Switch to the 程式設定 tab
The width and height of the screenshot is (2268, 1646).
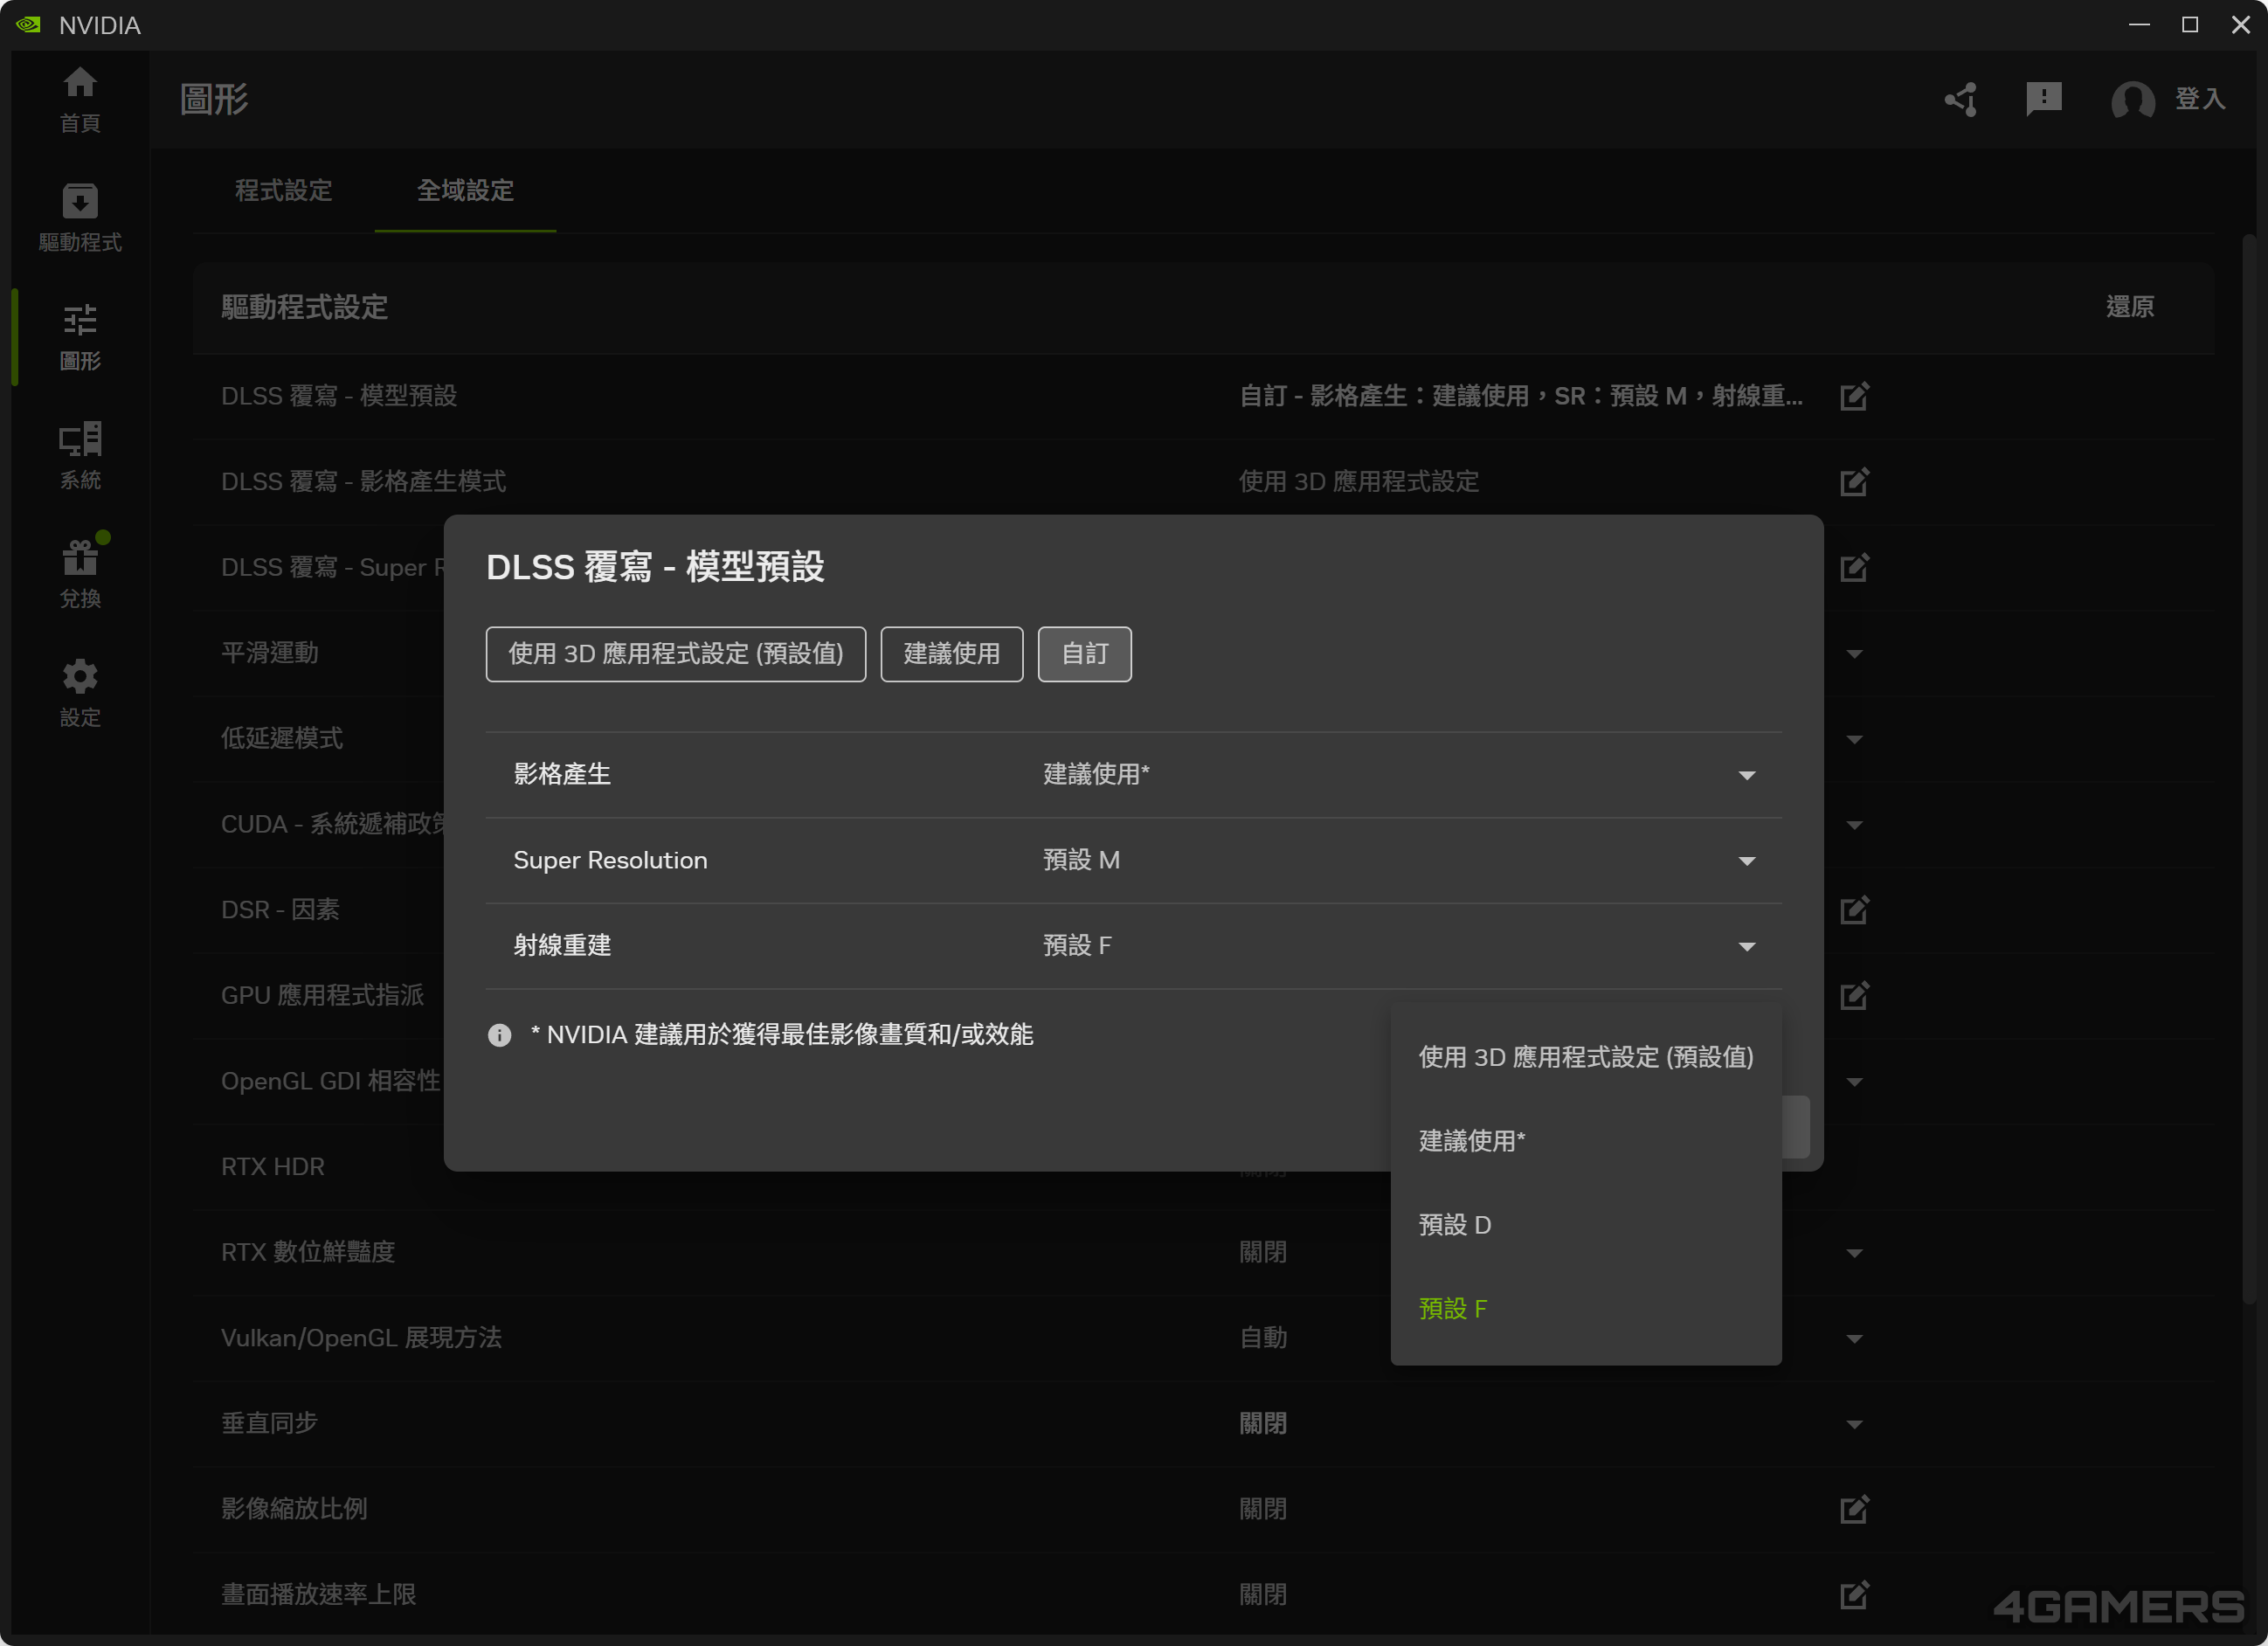click(x=283, y=190)
